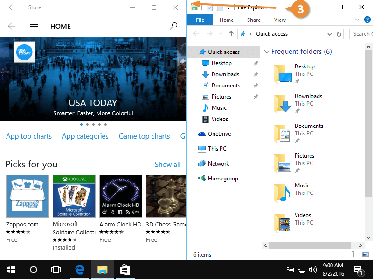Screen dimensions: 373x279
Task: Select Desktop in the navigation pane
Action: (x=221, y=63)
